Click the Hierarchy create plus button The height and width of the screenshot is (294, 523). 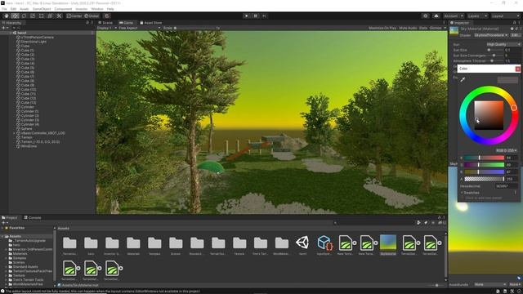click(x=4, y=28)
